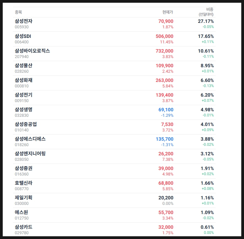Open the 삼성전자 stock link
This screenshot has height=239, width=244.
point(24,21)
